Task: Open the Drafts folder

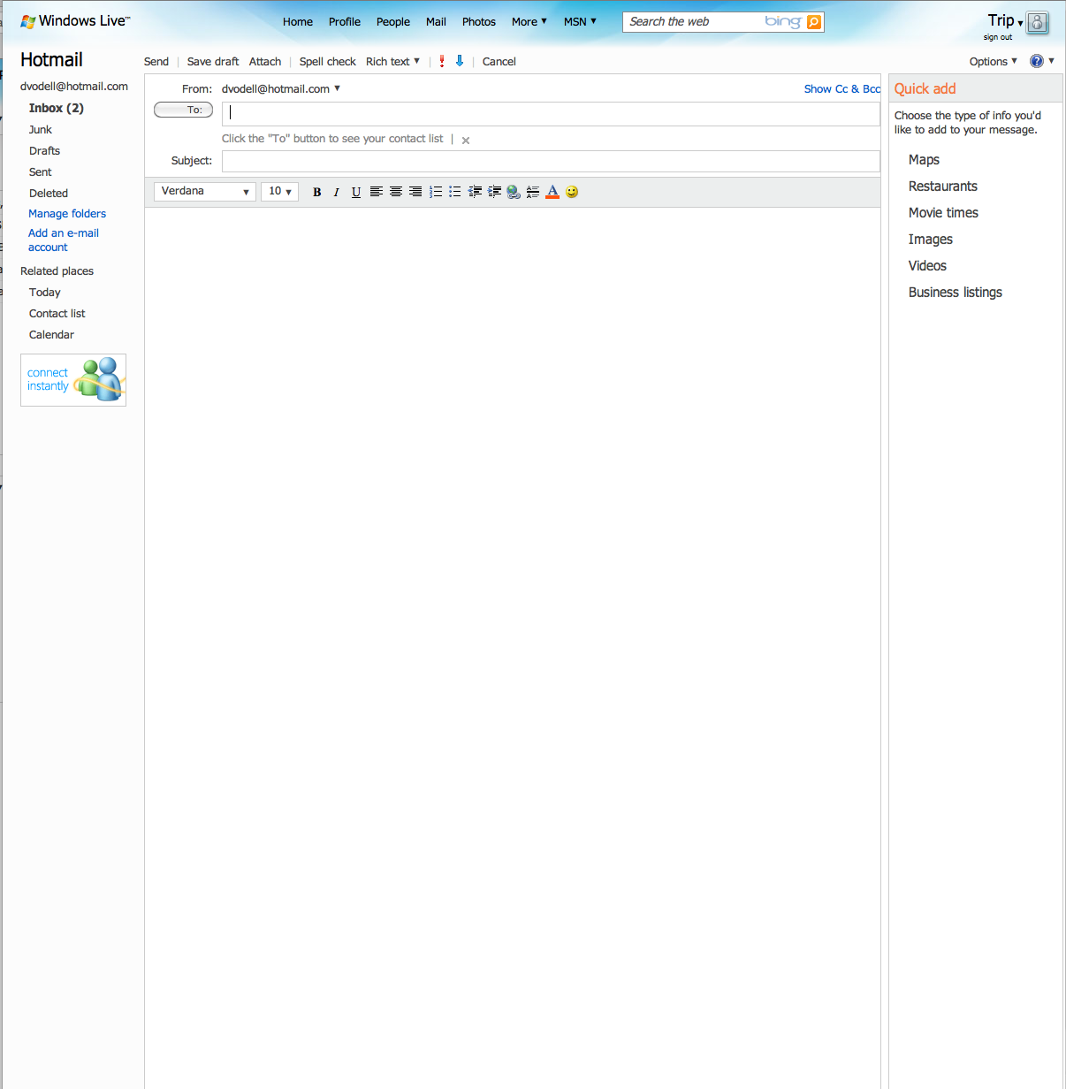Action: [45, 150]
